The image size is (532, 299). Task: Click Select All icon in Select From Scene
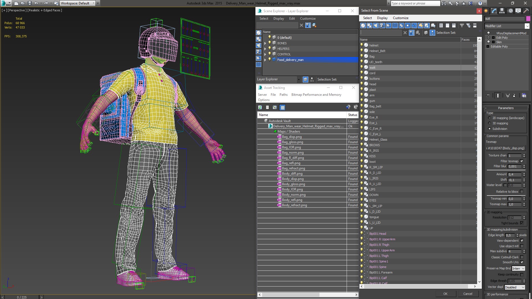[441, 25]
